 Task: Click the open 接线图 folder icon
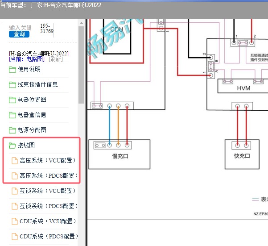point(12,146)
